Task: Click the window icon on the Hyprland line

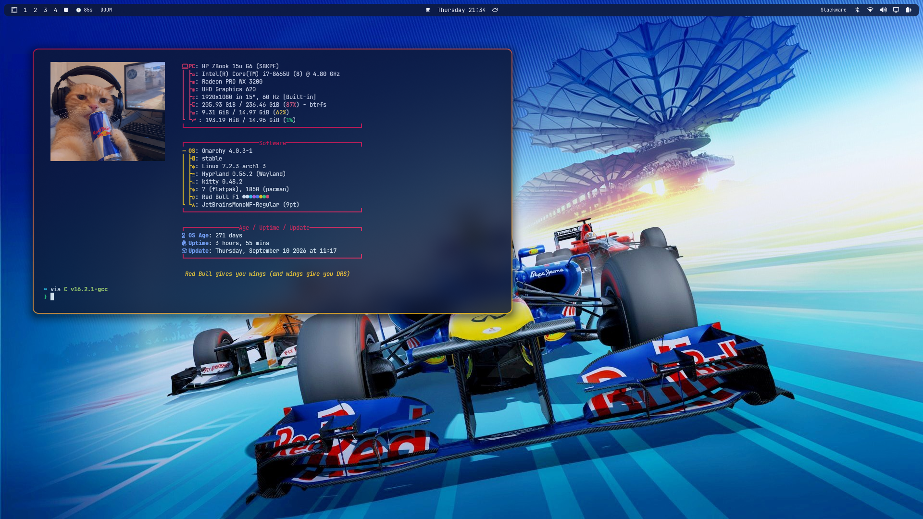Action: (193, 174)
